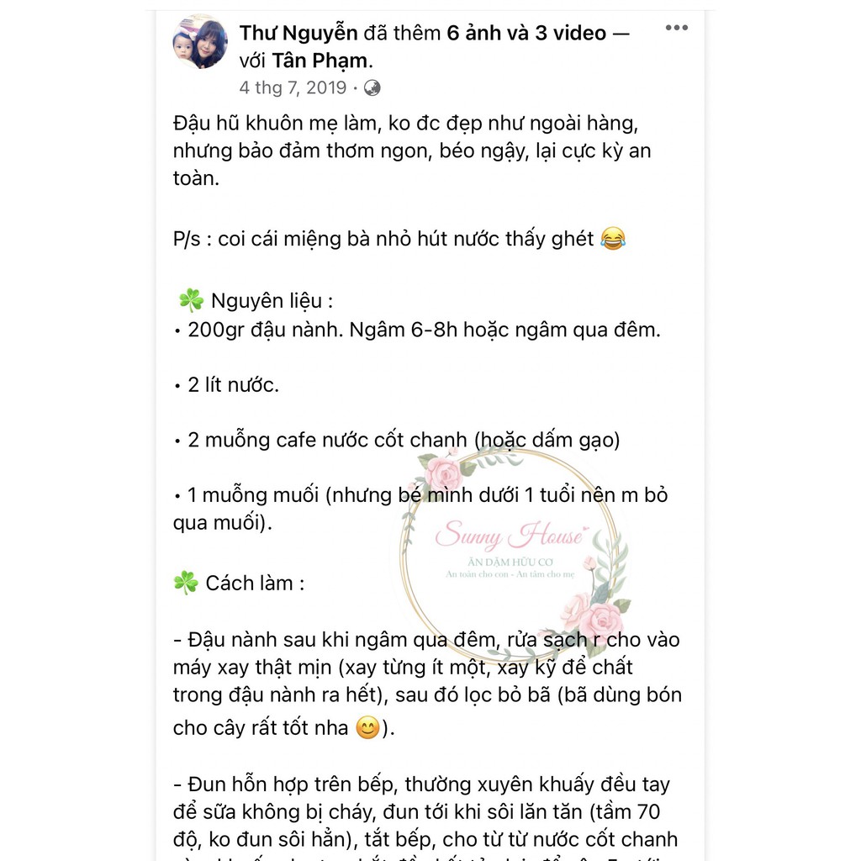Click the clover icon beside "Cách làm"
Screen dimensions: 861x861
click(x=186, y=583)
